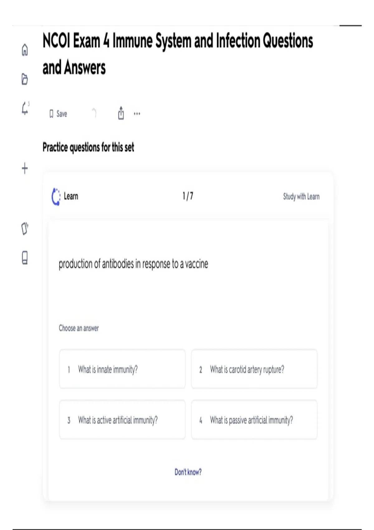Choose answer "What is carotid artery rupture?"
The width and height of the screenshot is (374, 530).
tap(254, 369)
